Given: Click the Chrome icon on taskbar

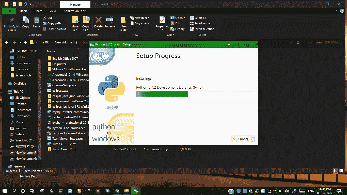Looking at the screenshot, I should tap(117, 191).
